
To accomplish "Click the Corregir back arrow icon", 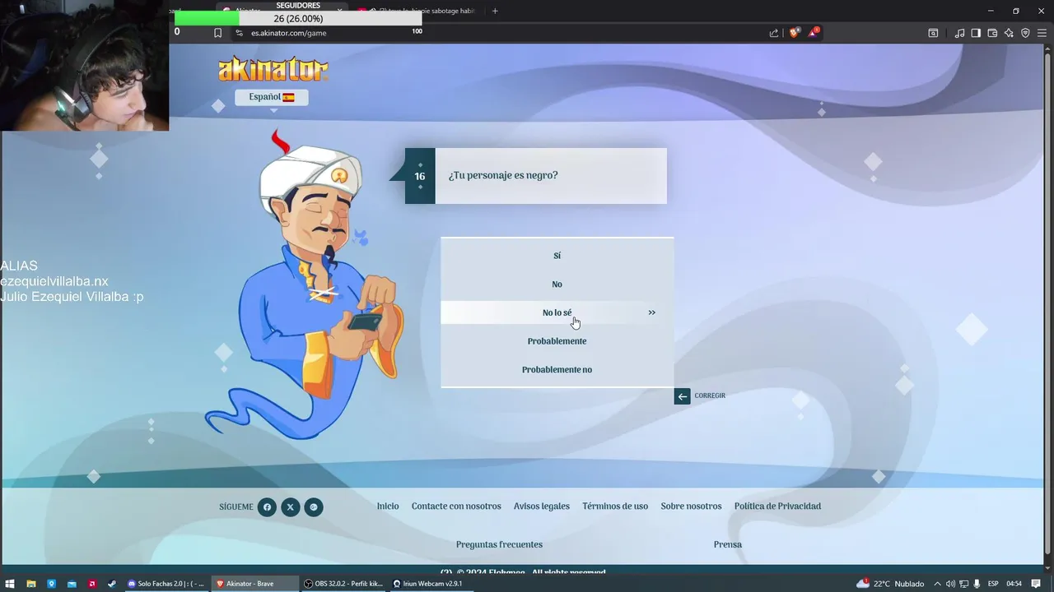I will 682,396.
